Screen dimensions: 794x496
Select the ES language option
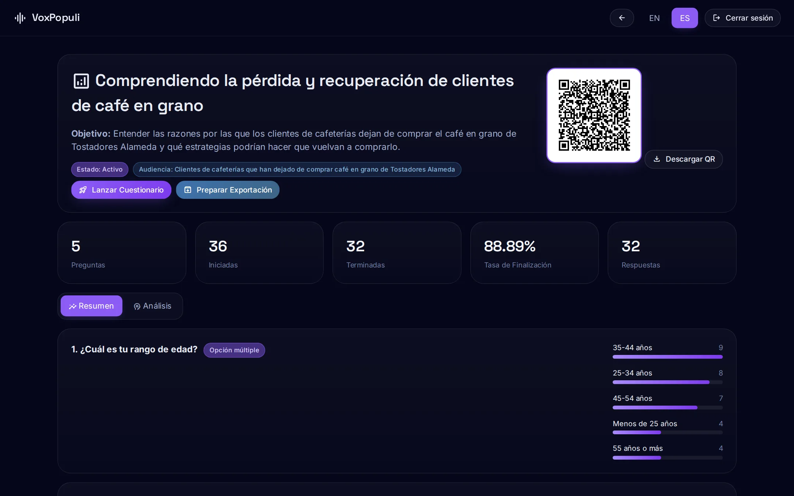(684, 18)
